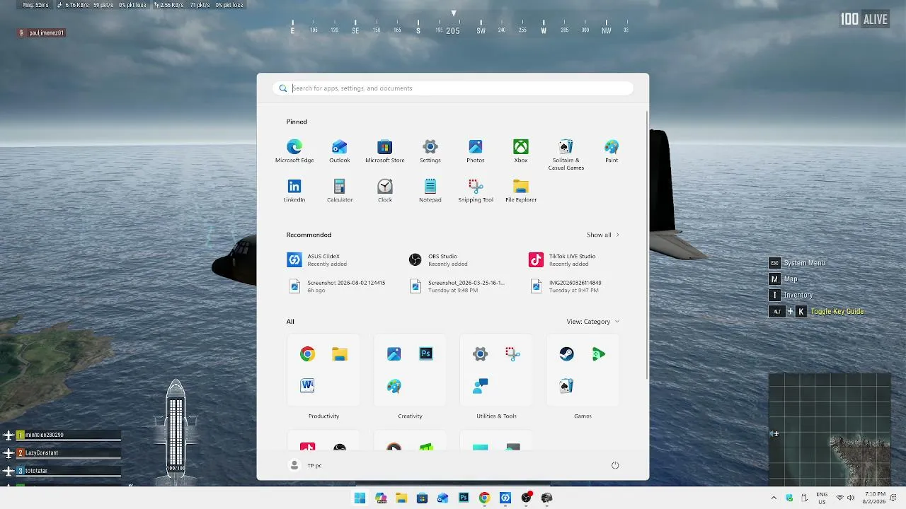Open Photoshop from the taskbar
Image resolution: width=906 pixels, height=509 pixels.
click(464, 498)
